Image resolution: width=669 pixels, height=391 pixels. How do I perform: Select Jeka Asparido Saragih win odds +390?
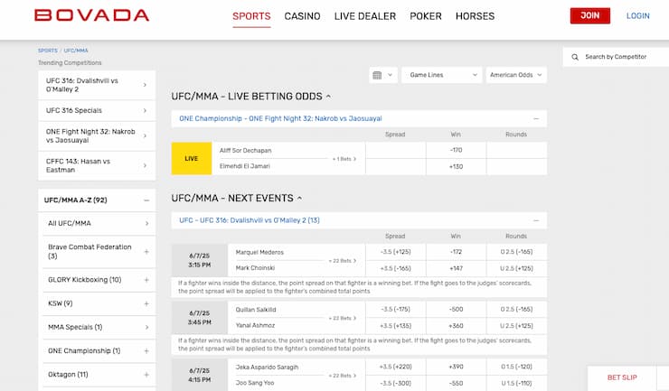tap(456, 367)
